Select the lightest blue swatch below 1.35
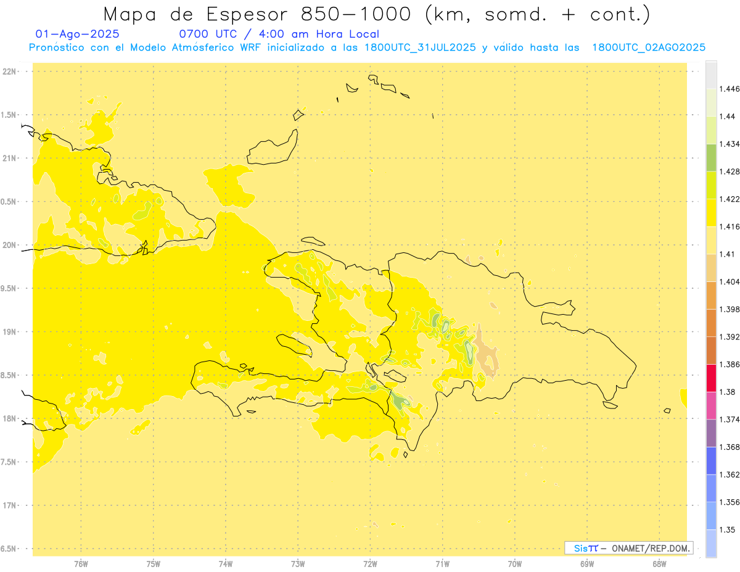This screenshot has height=572, width=740. pyautogui.click(x=711, y=544)
